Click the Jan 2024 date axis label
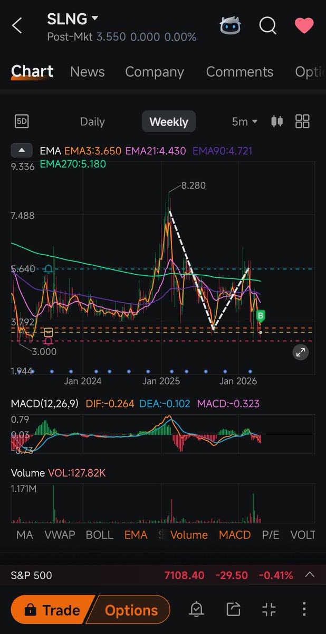 coord(83,381)
